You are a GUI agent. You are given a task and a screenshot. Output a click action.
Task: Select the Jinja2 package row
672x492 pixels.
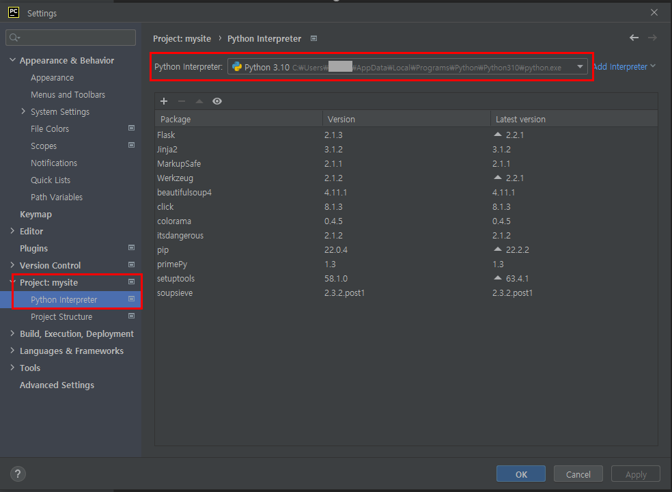tap(406, 149)
